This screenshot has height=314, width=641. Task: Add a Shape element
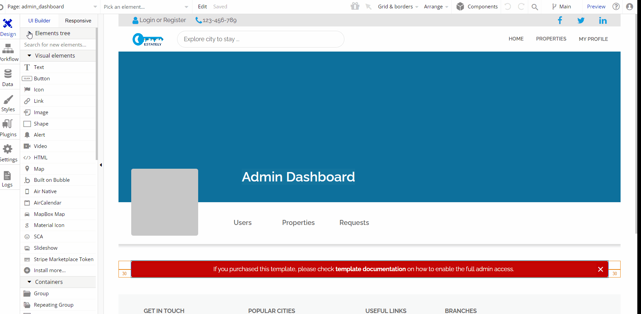click(x=58, y=124)
